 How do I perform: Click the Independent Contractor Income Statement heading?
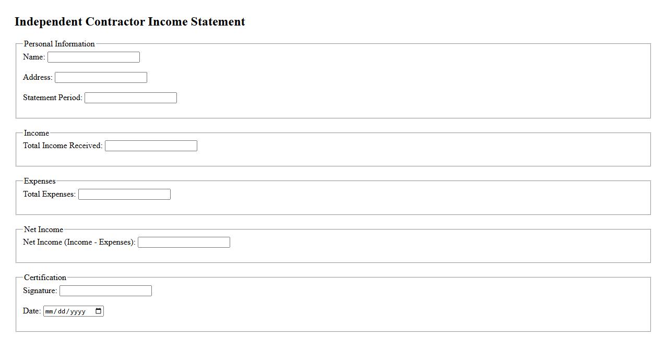(130, 22)
